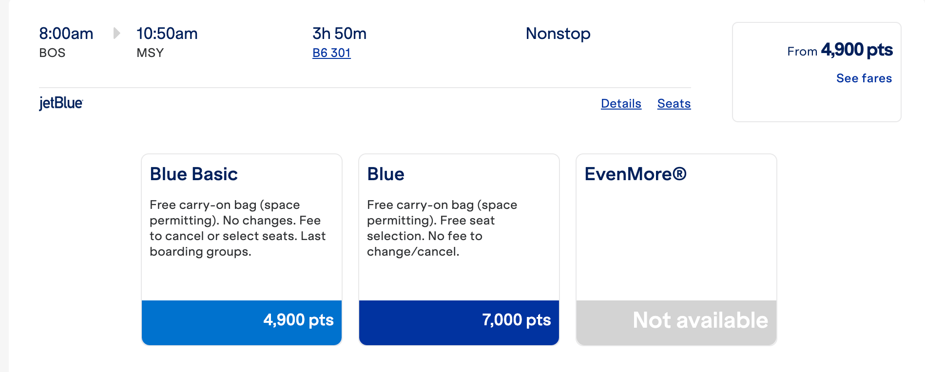Click the Blue fare card heading
Image resolution: width=925 pixels, height=372 pixels.
(385, 174)
